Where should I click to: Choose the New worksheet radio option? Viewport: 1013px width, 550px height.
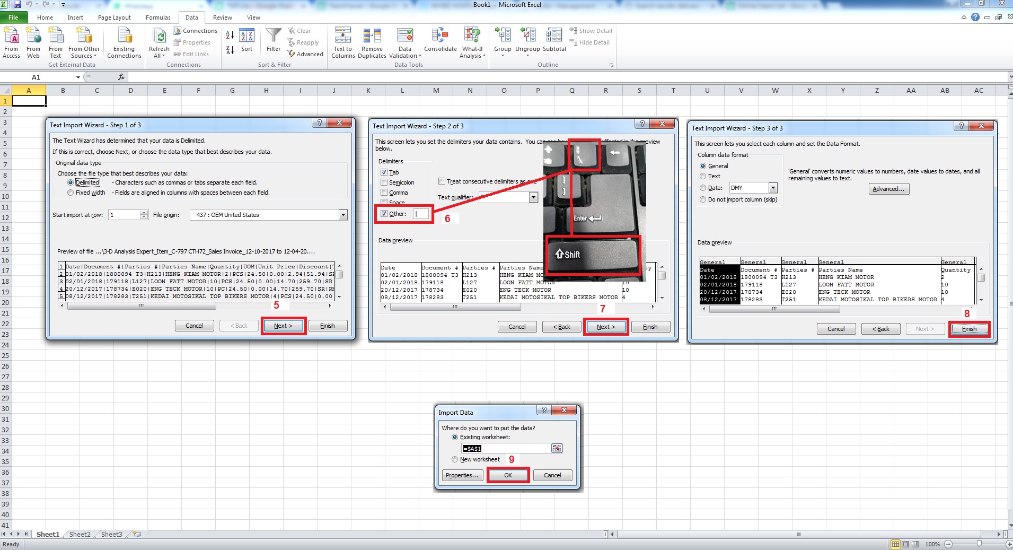(x=455, y=459)
